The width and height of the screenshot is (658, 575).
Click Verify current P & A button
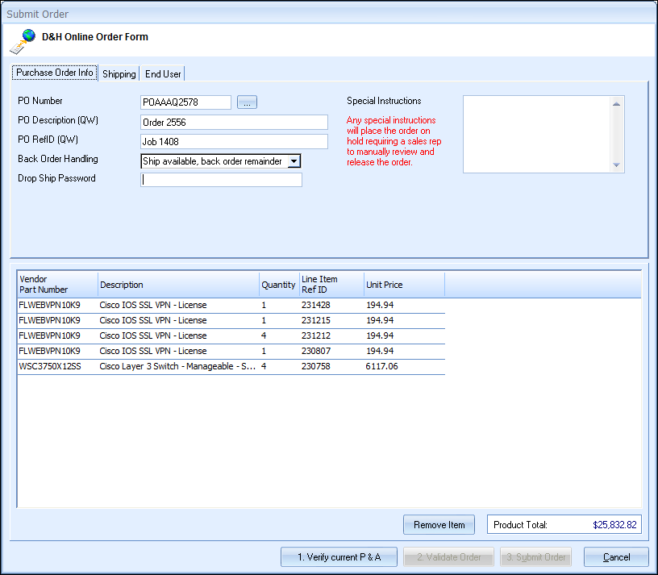[339, 557]
